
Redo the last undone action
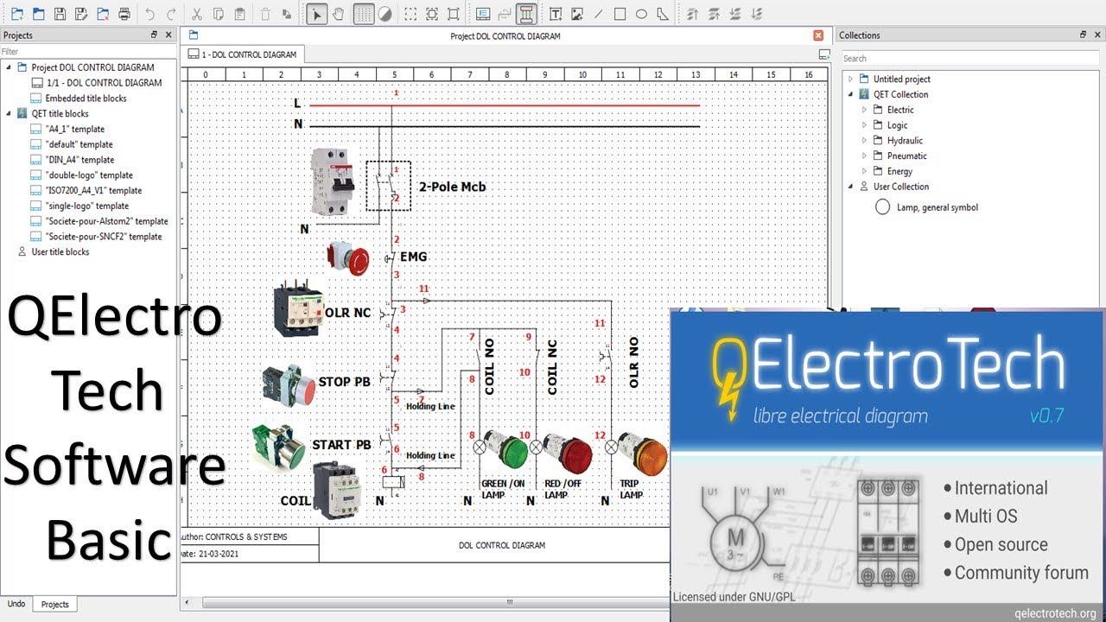click(171, 14)
